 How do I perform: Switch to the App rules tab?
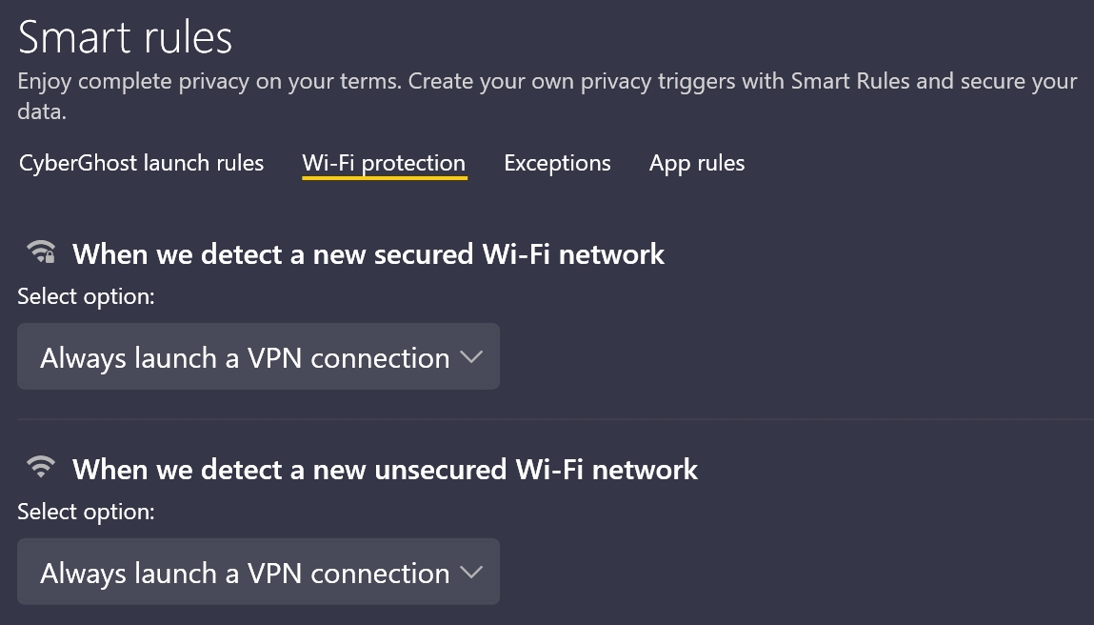tap(696, 163)
